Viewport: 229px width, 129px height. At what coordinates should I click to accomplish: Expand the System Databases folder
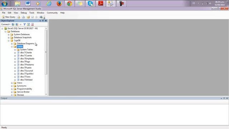[x=9, y=34]
